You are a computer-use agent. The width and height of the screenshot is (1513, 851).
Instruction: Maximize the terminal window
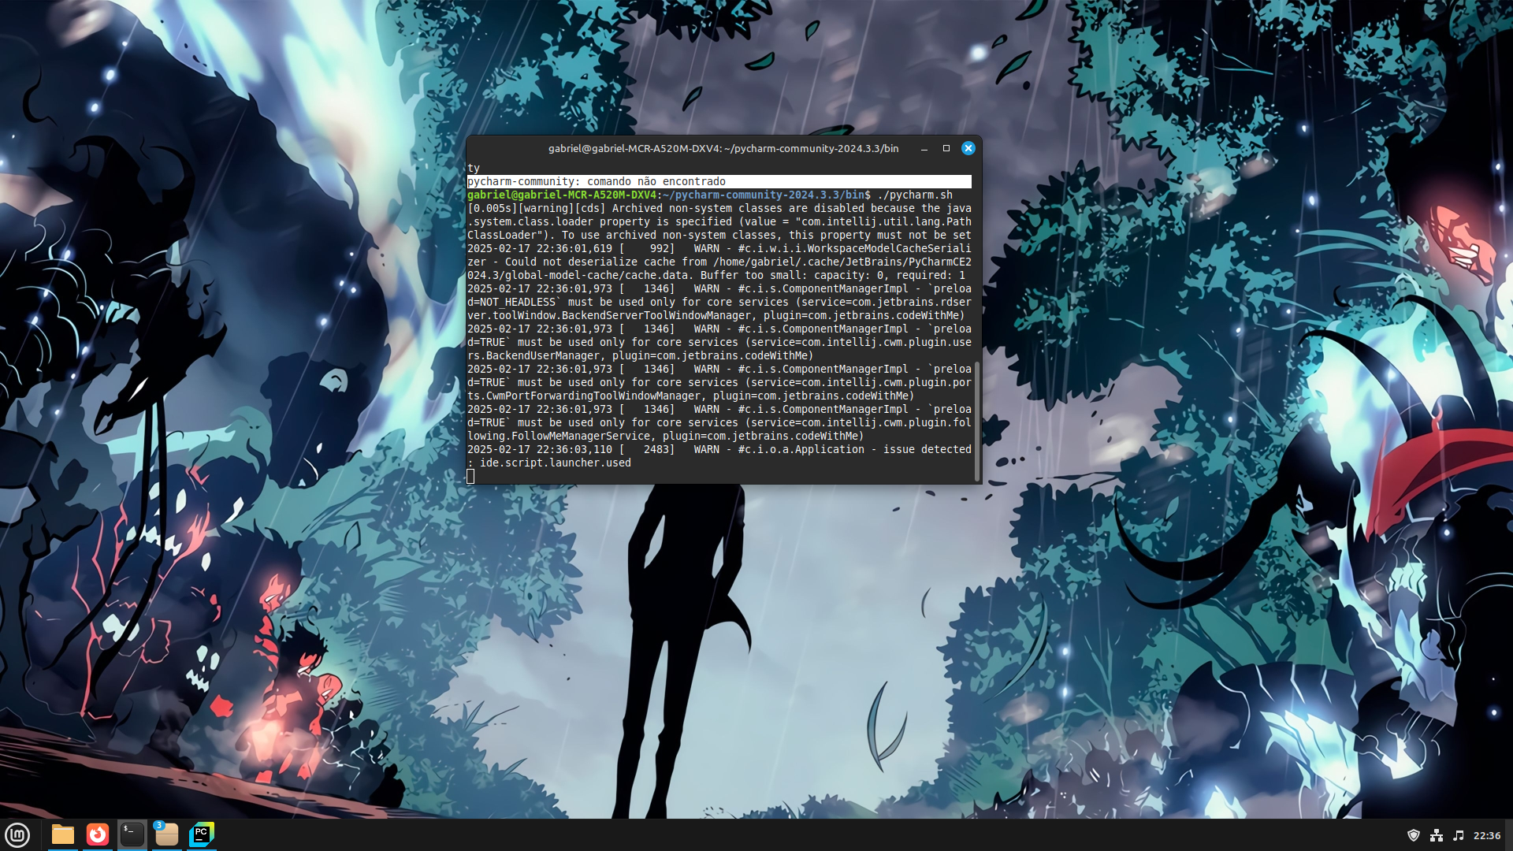click(x=946, y=148)
